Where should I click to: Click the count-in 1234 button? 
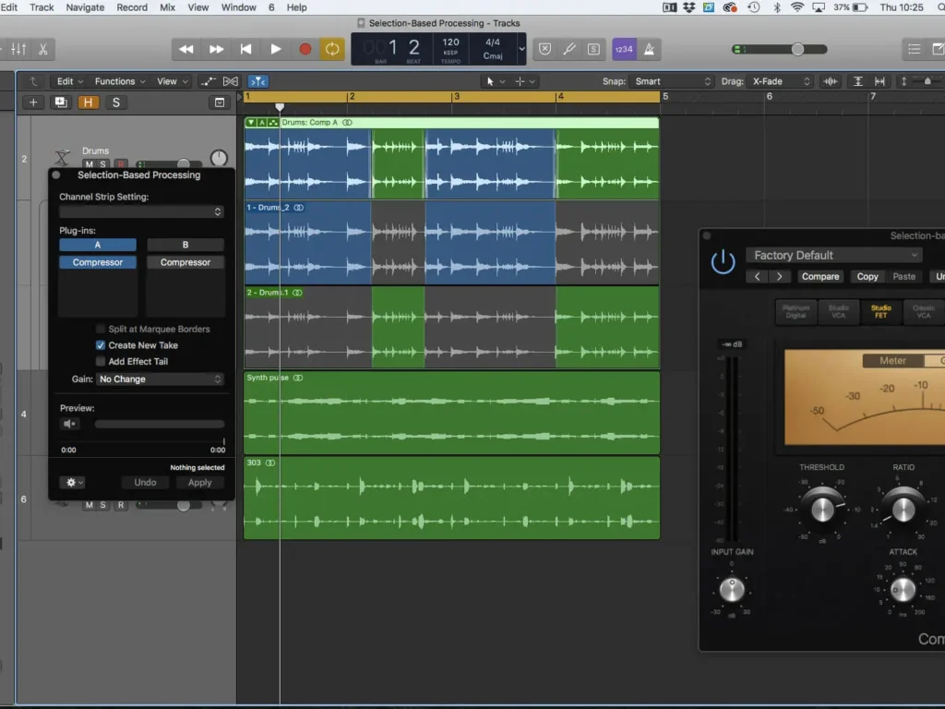[623, 49]
